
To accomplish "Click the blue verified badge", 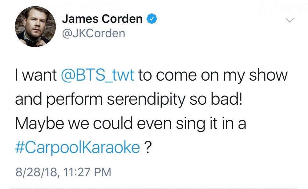I will click(152, 19).
